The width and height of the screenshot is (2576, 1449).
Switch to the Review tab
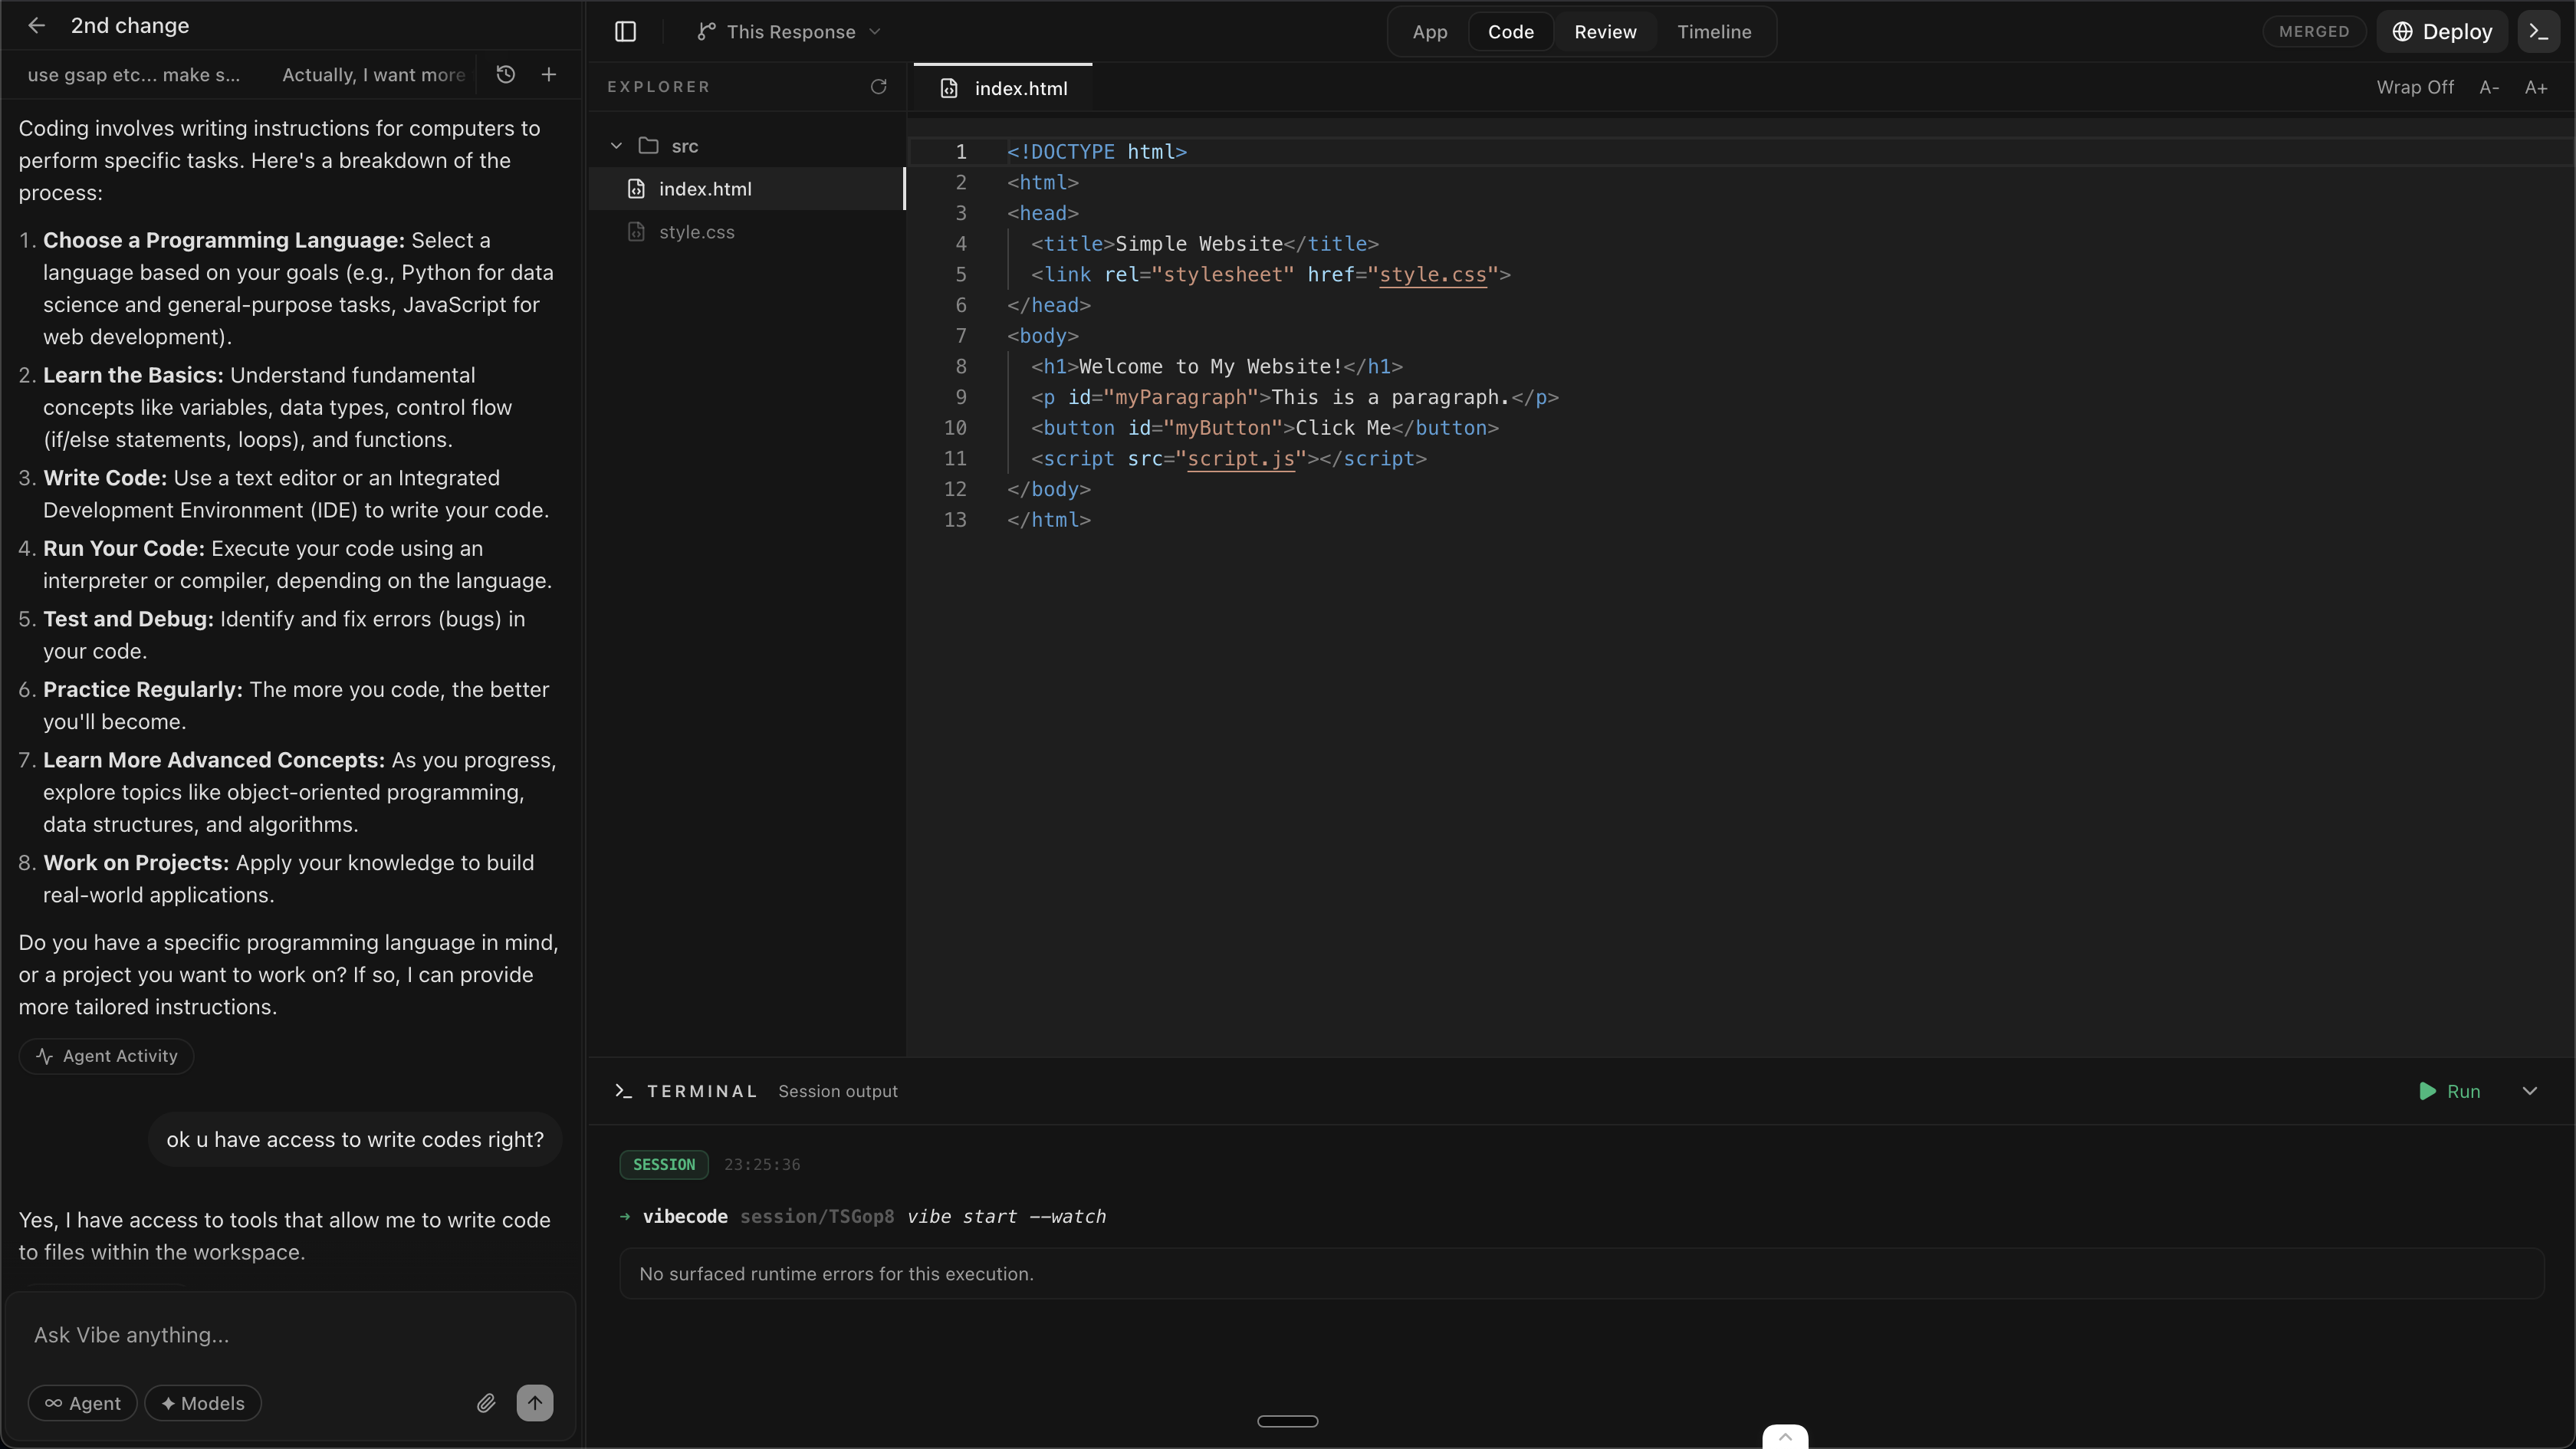click(1604, 32)
